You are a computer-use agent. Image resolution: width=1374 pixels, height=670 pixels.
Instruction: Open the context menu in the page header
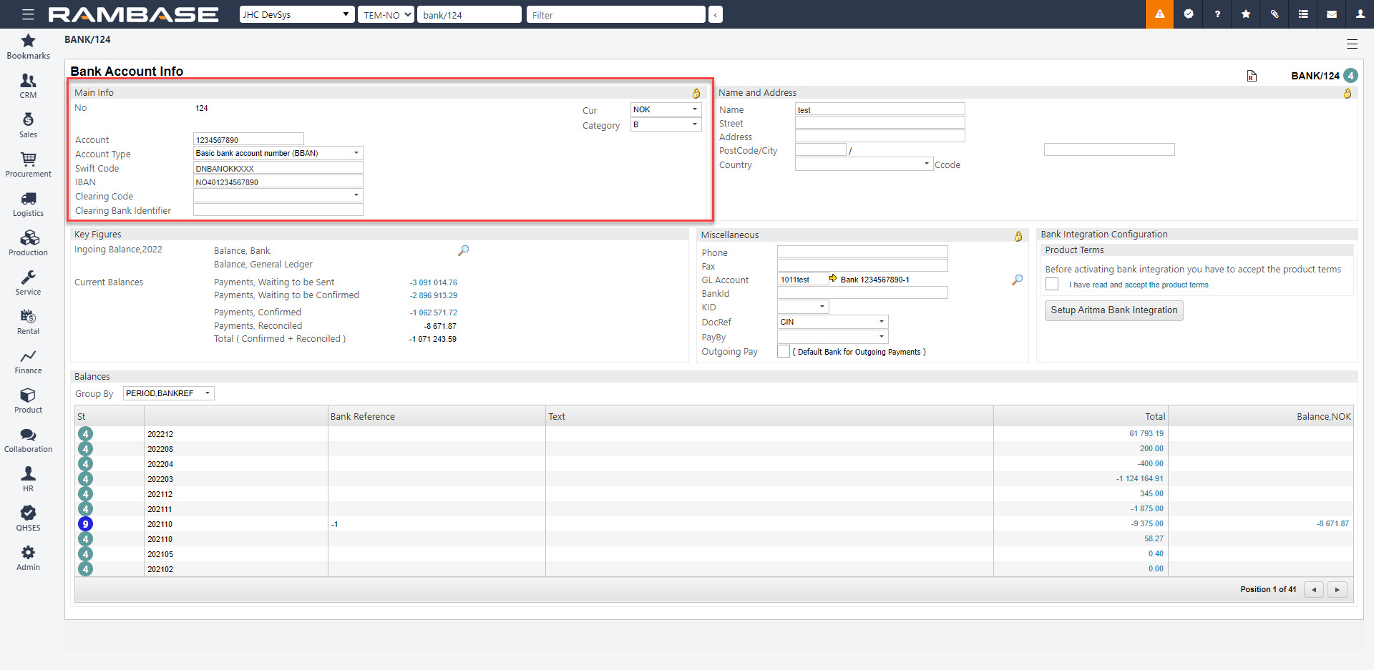(1352, 44)
